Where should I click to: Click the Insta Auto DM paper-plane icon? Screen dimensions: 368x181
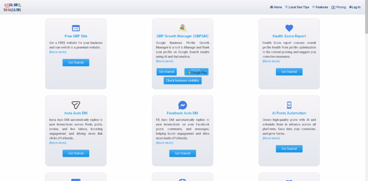tap(76, 105)
